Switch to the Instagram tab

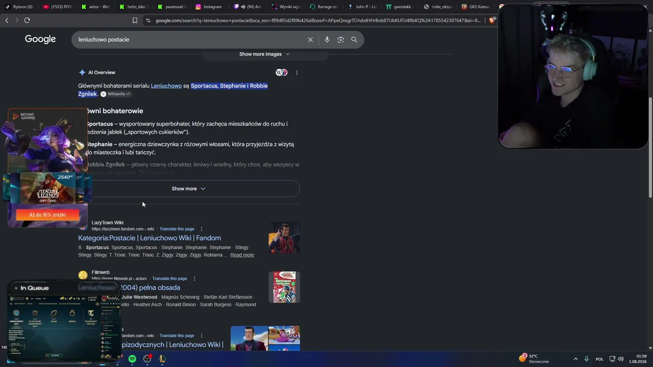209,7
